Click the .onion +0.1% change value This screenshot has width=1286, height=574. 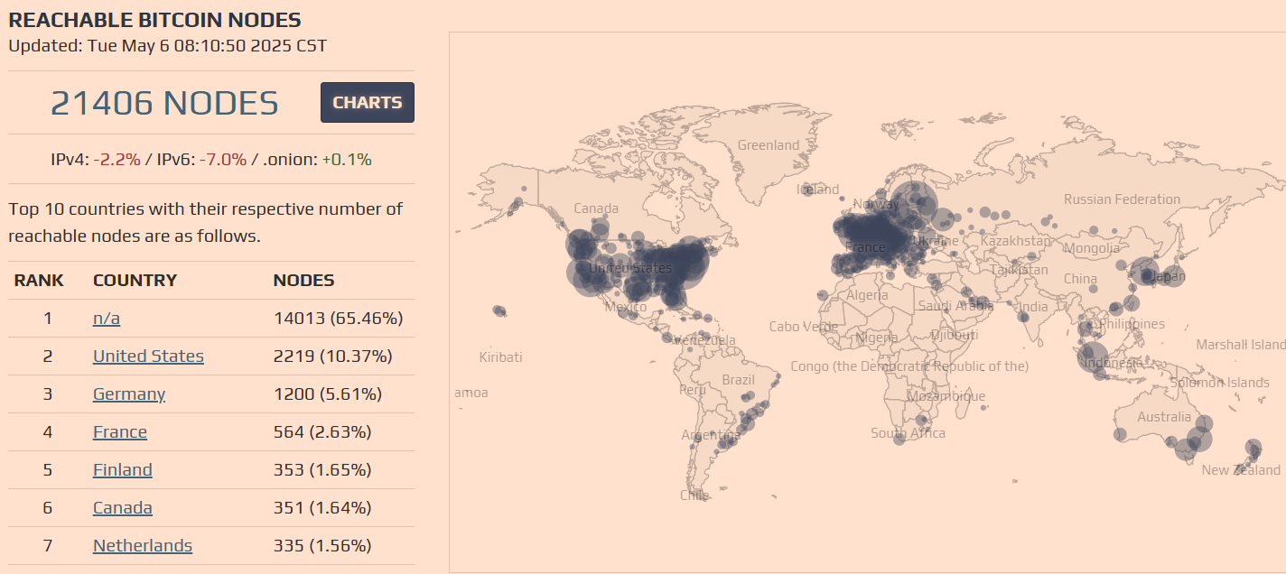pos(347,160)
